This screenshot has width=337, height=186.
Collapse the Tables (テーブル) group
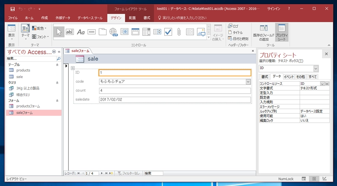click(57, 65)
